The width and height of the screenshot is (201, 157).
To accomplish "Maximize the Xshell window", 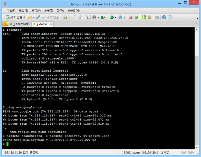I will (x=185, y=3).
